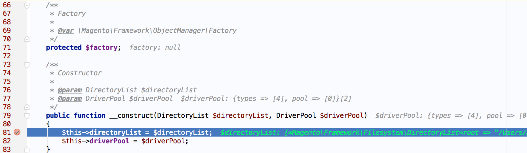The height and width of the screenshot is (153, 527).
Task: Click line number 82 to add a breakpoint
Action: [x=7, y=141]
